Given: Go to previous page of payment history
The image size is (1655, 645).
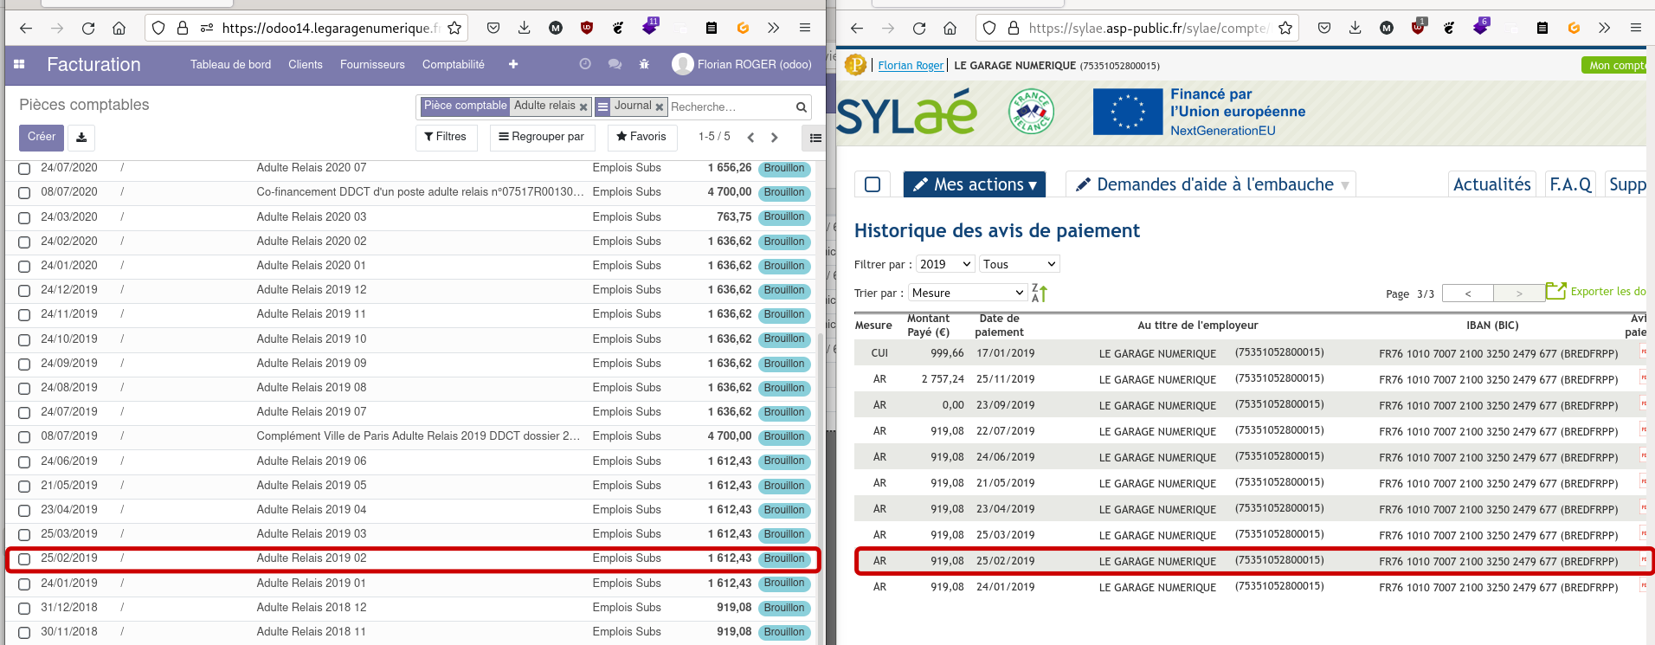Looking at the screenshot, I should (1468, 293).
